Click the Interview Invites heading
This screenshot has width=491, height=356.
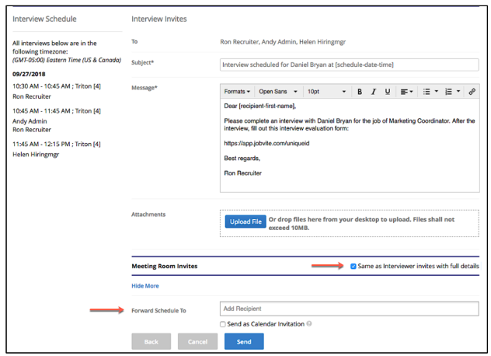[159, 19]
